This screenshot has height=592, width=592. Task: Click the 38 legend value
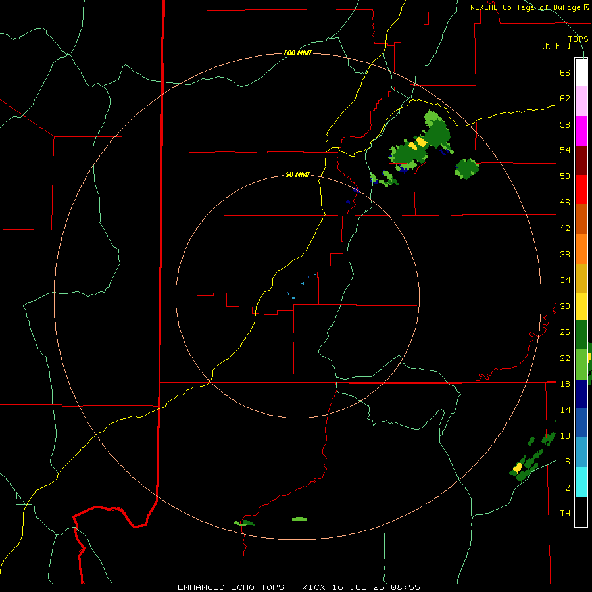pyautogui.click(x=565, y=255)
